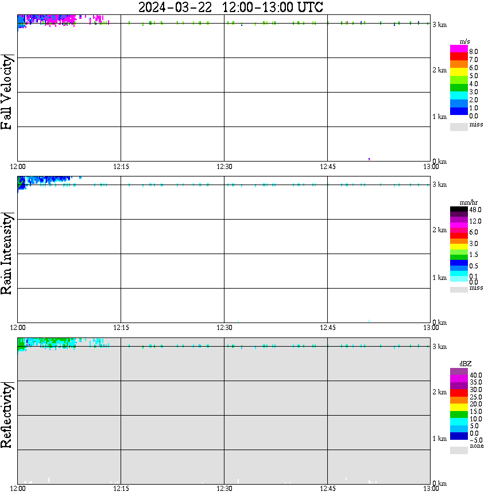Select the gray 'none' swatch in Reflectivity legend
This screenshot has width=488, height=499.
coord(459,450)
